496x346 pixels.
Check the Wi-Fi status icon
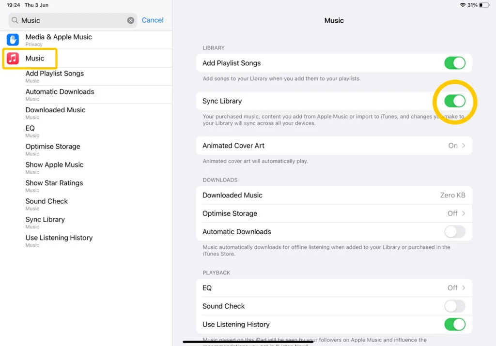(x=463, y=5)
